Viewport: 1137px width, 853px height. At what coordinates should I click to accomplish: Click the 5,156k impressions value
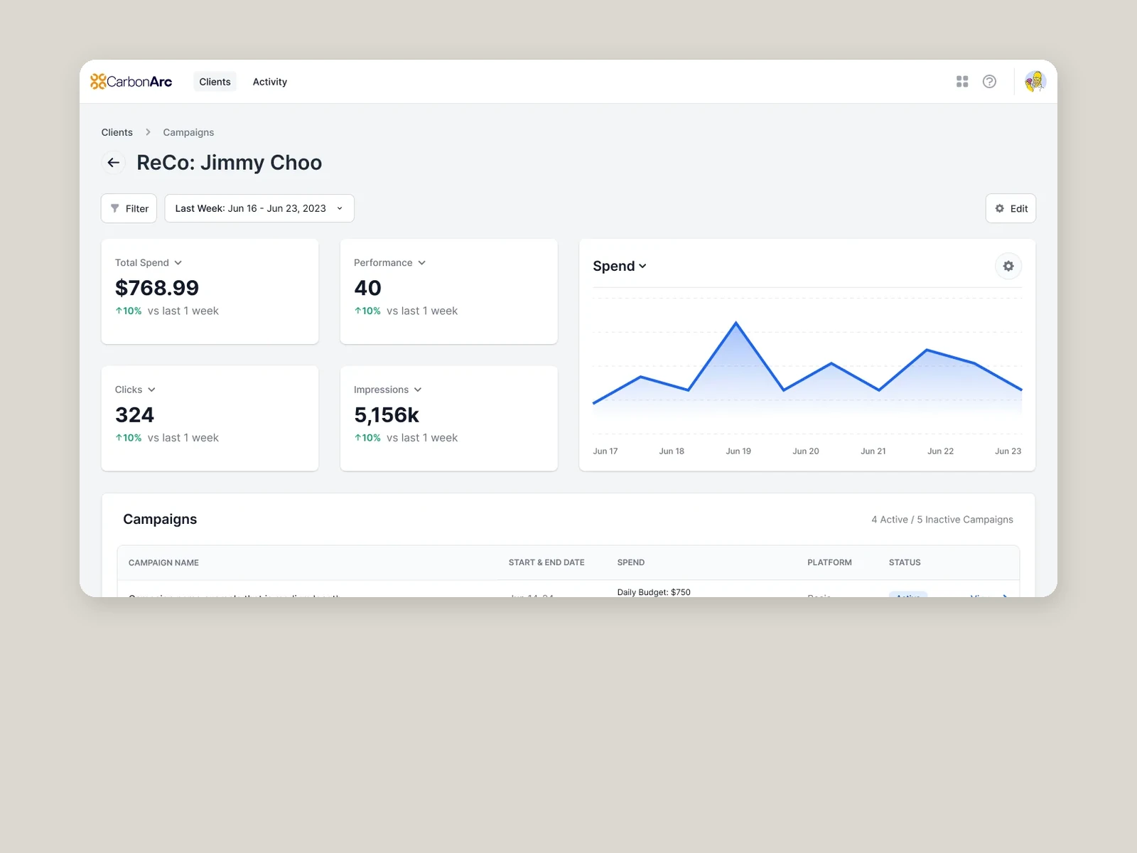coord(387,415)
